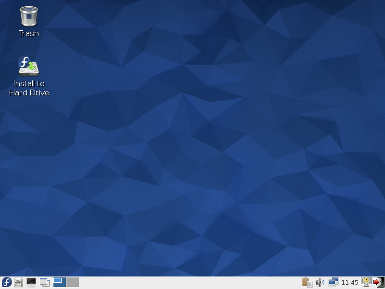Launch the file manager from the panel

click(x=19, y=282)
